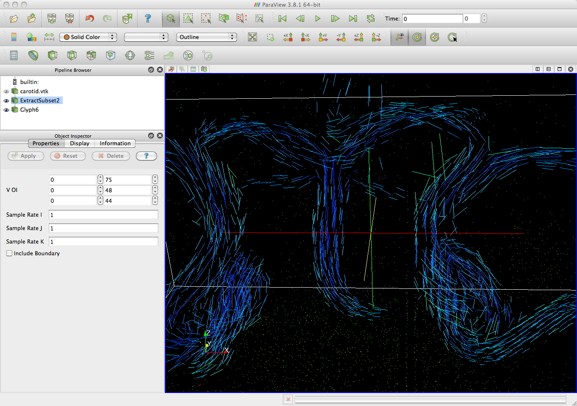The width and height of the screenshot is (577, 406).
Task: Click the Connect to server icon
Action: [52, 18]
